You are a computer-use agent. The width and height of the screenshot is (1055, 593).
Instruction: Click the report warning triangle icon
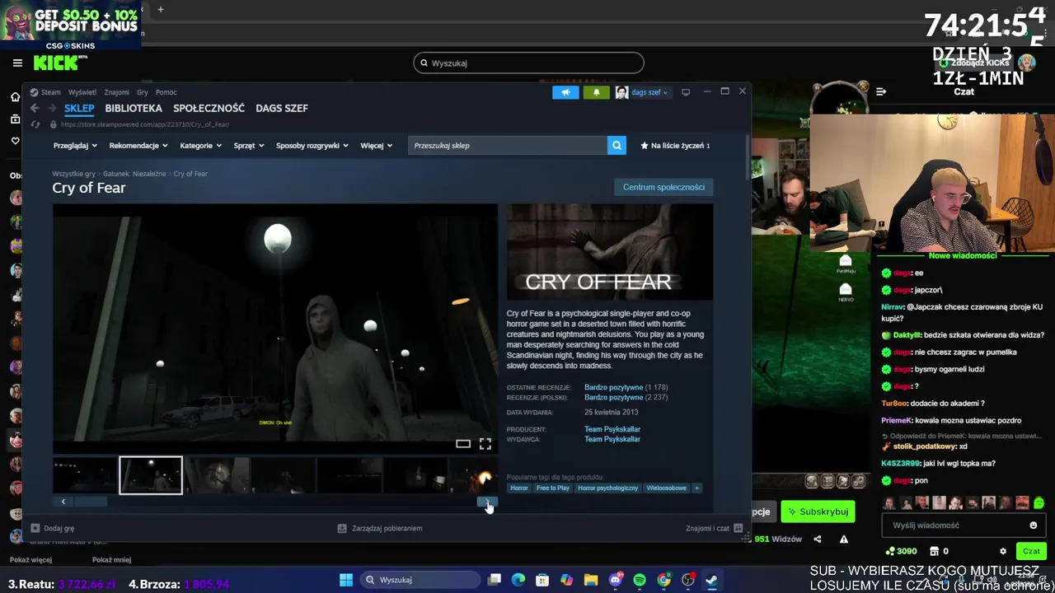(x=843, y=539)
